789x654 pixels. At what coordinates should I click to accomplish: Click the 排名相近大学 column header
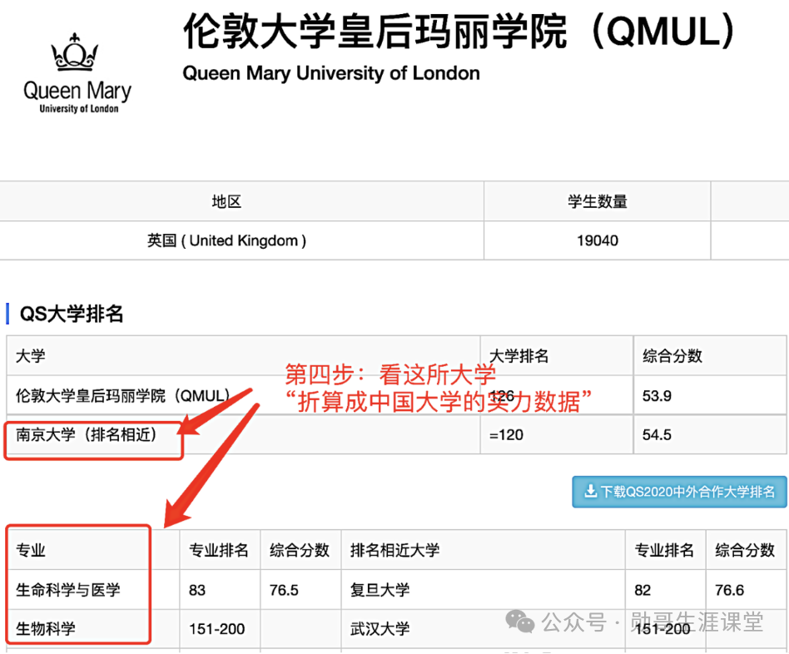pyautogui.click(x=395, y=550)
